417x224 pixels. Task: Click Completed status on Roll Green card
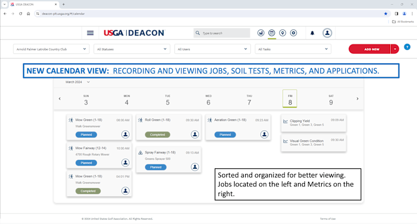tap(157, 134)
